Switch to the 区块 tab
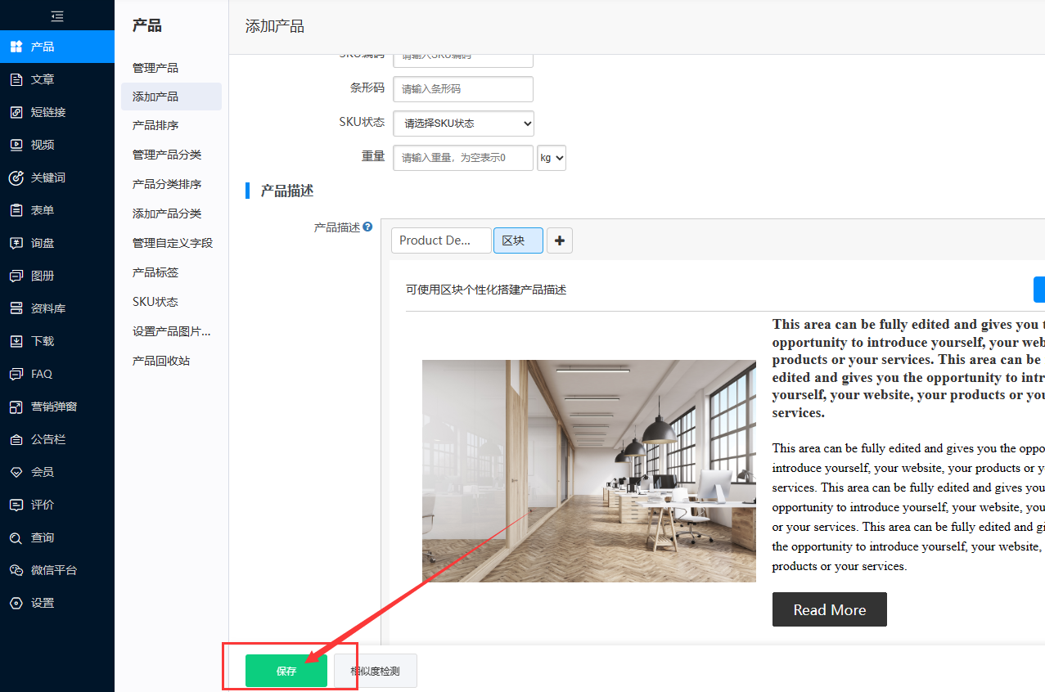 (x=518, y=240)
